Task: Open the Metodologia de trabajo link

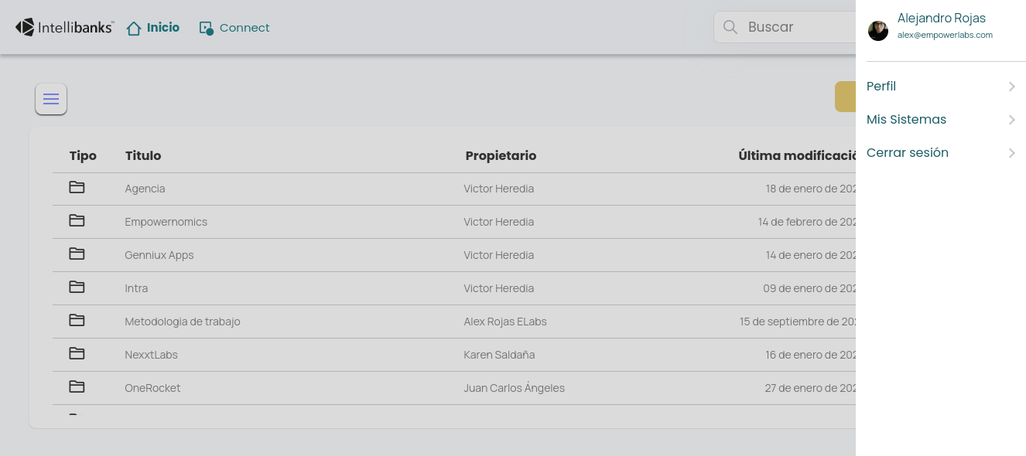Action: (x=183, y=322)
